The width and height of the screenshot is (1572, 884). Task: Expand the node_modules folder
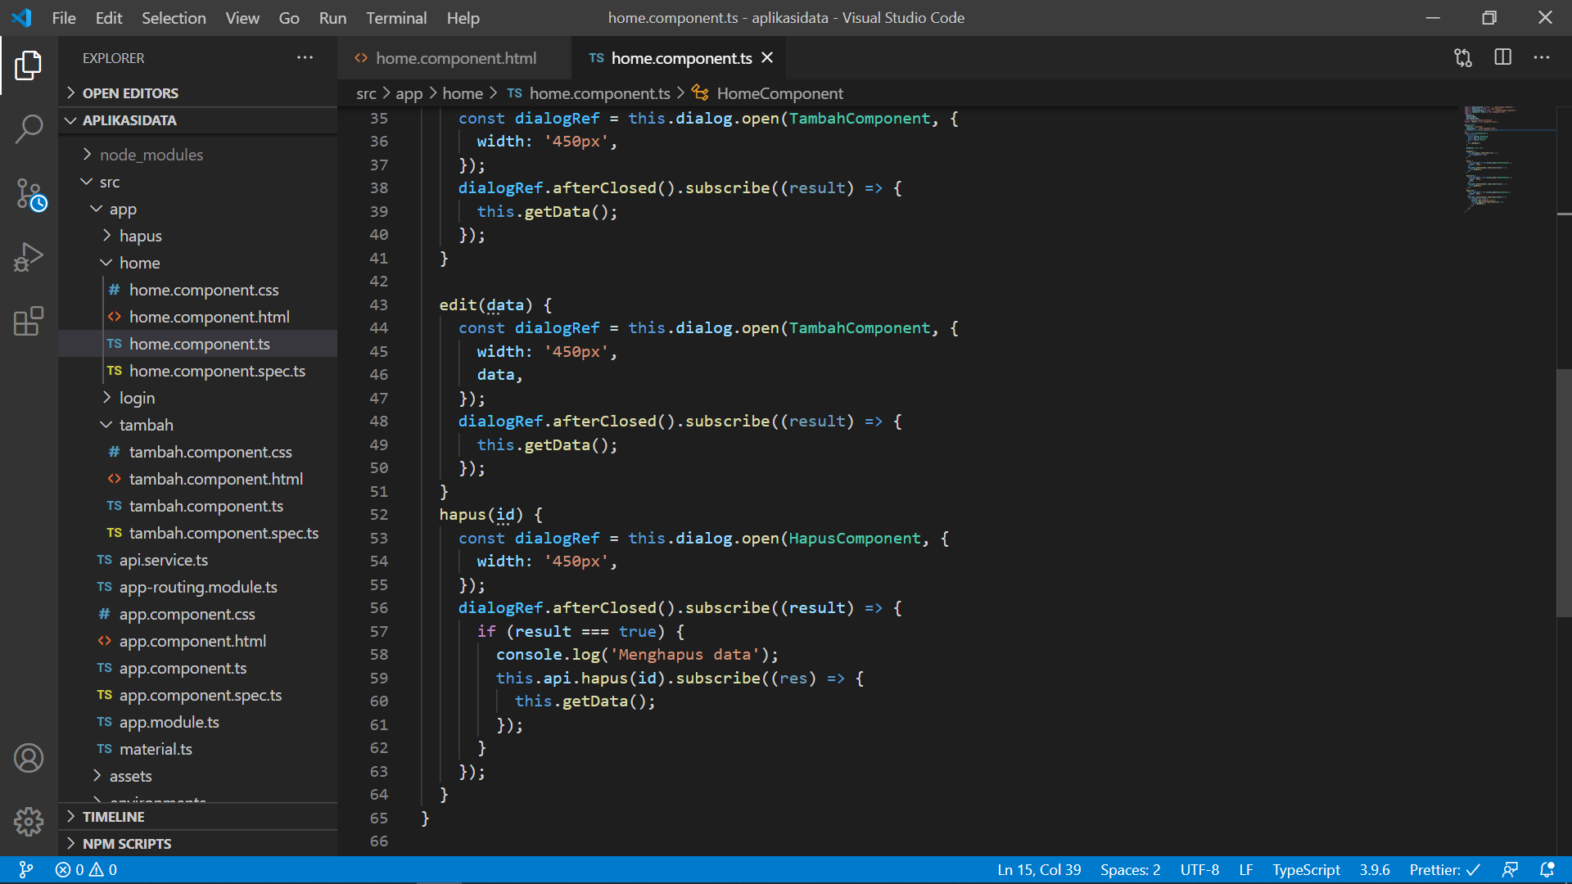(x=151, y=155)
